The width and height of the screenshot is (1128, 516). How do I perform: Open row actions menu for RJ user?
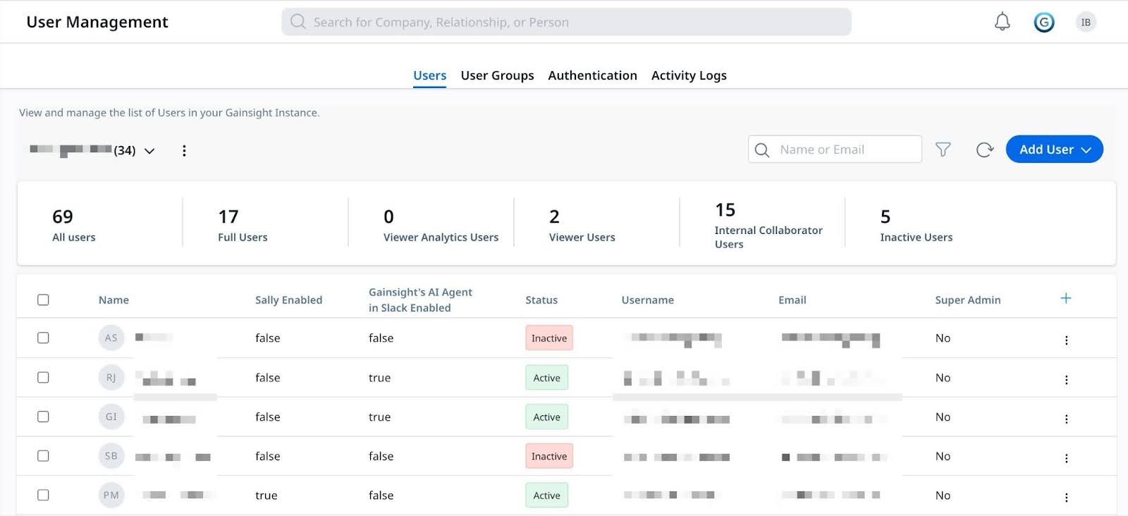pyautogui.click(x=1066, y=379)
